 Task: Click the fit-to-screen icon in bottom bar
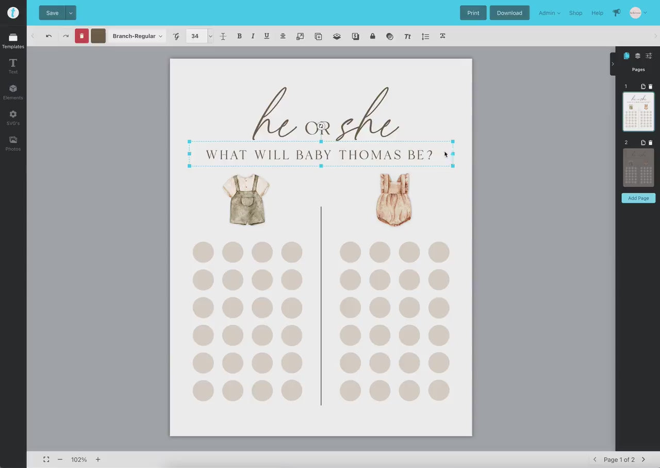coord(46,459)
